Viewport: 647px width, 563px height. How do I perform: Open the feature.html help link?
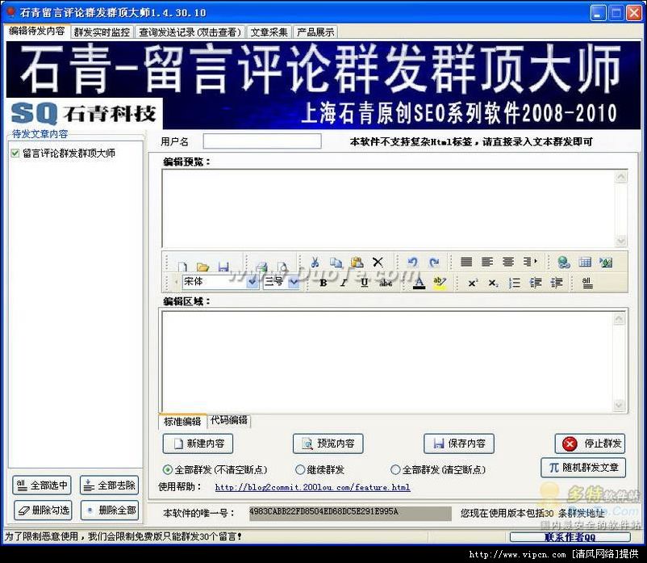point(312,487)
